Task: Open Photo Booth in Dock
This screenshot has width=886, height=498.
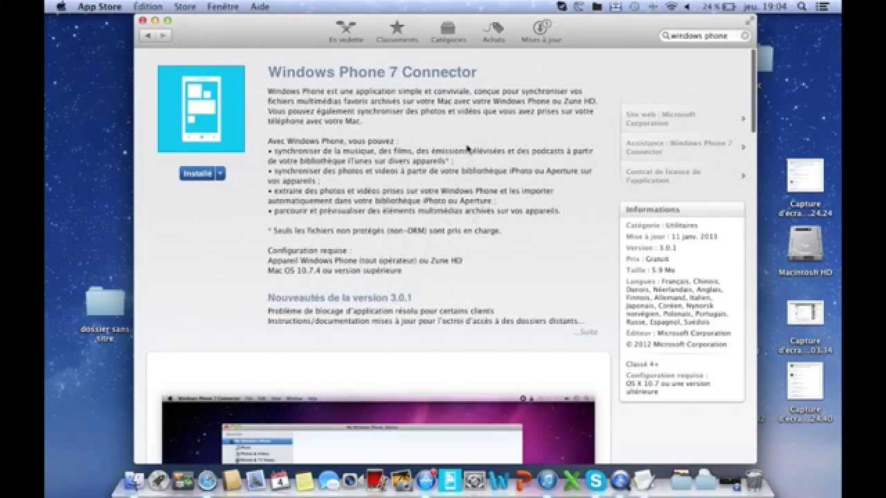Action: pos(377,481)
